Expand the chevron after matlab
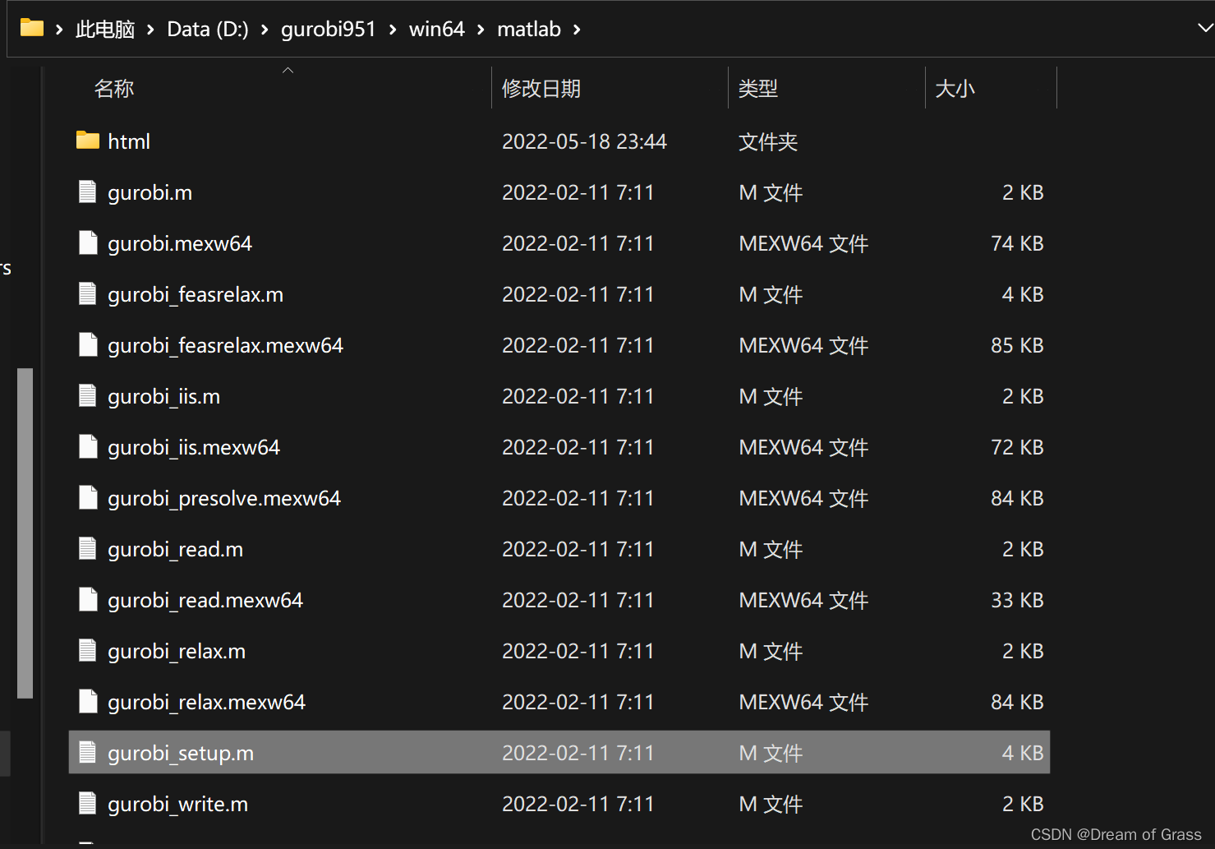1215x849 pixels. point(577,30)
